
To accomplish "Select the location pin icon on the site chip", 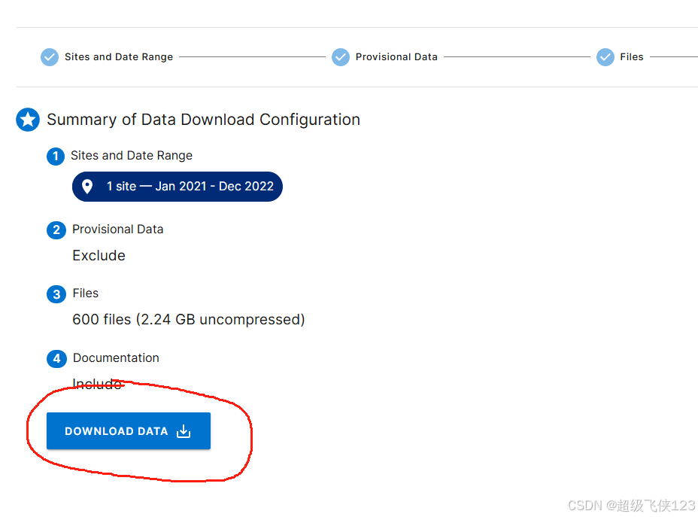I will 88,187.
